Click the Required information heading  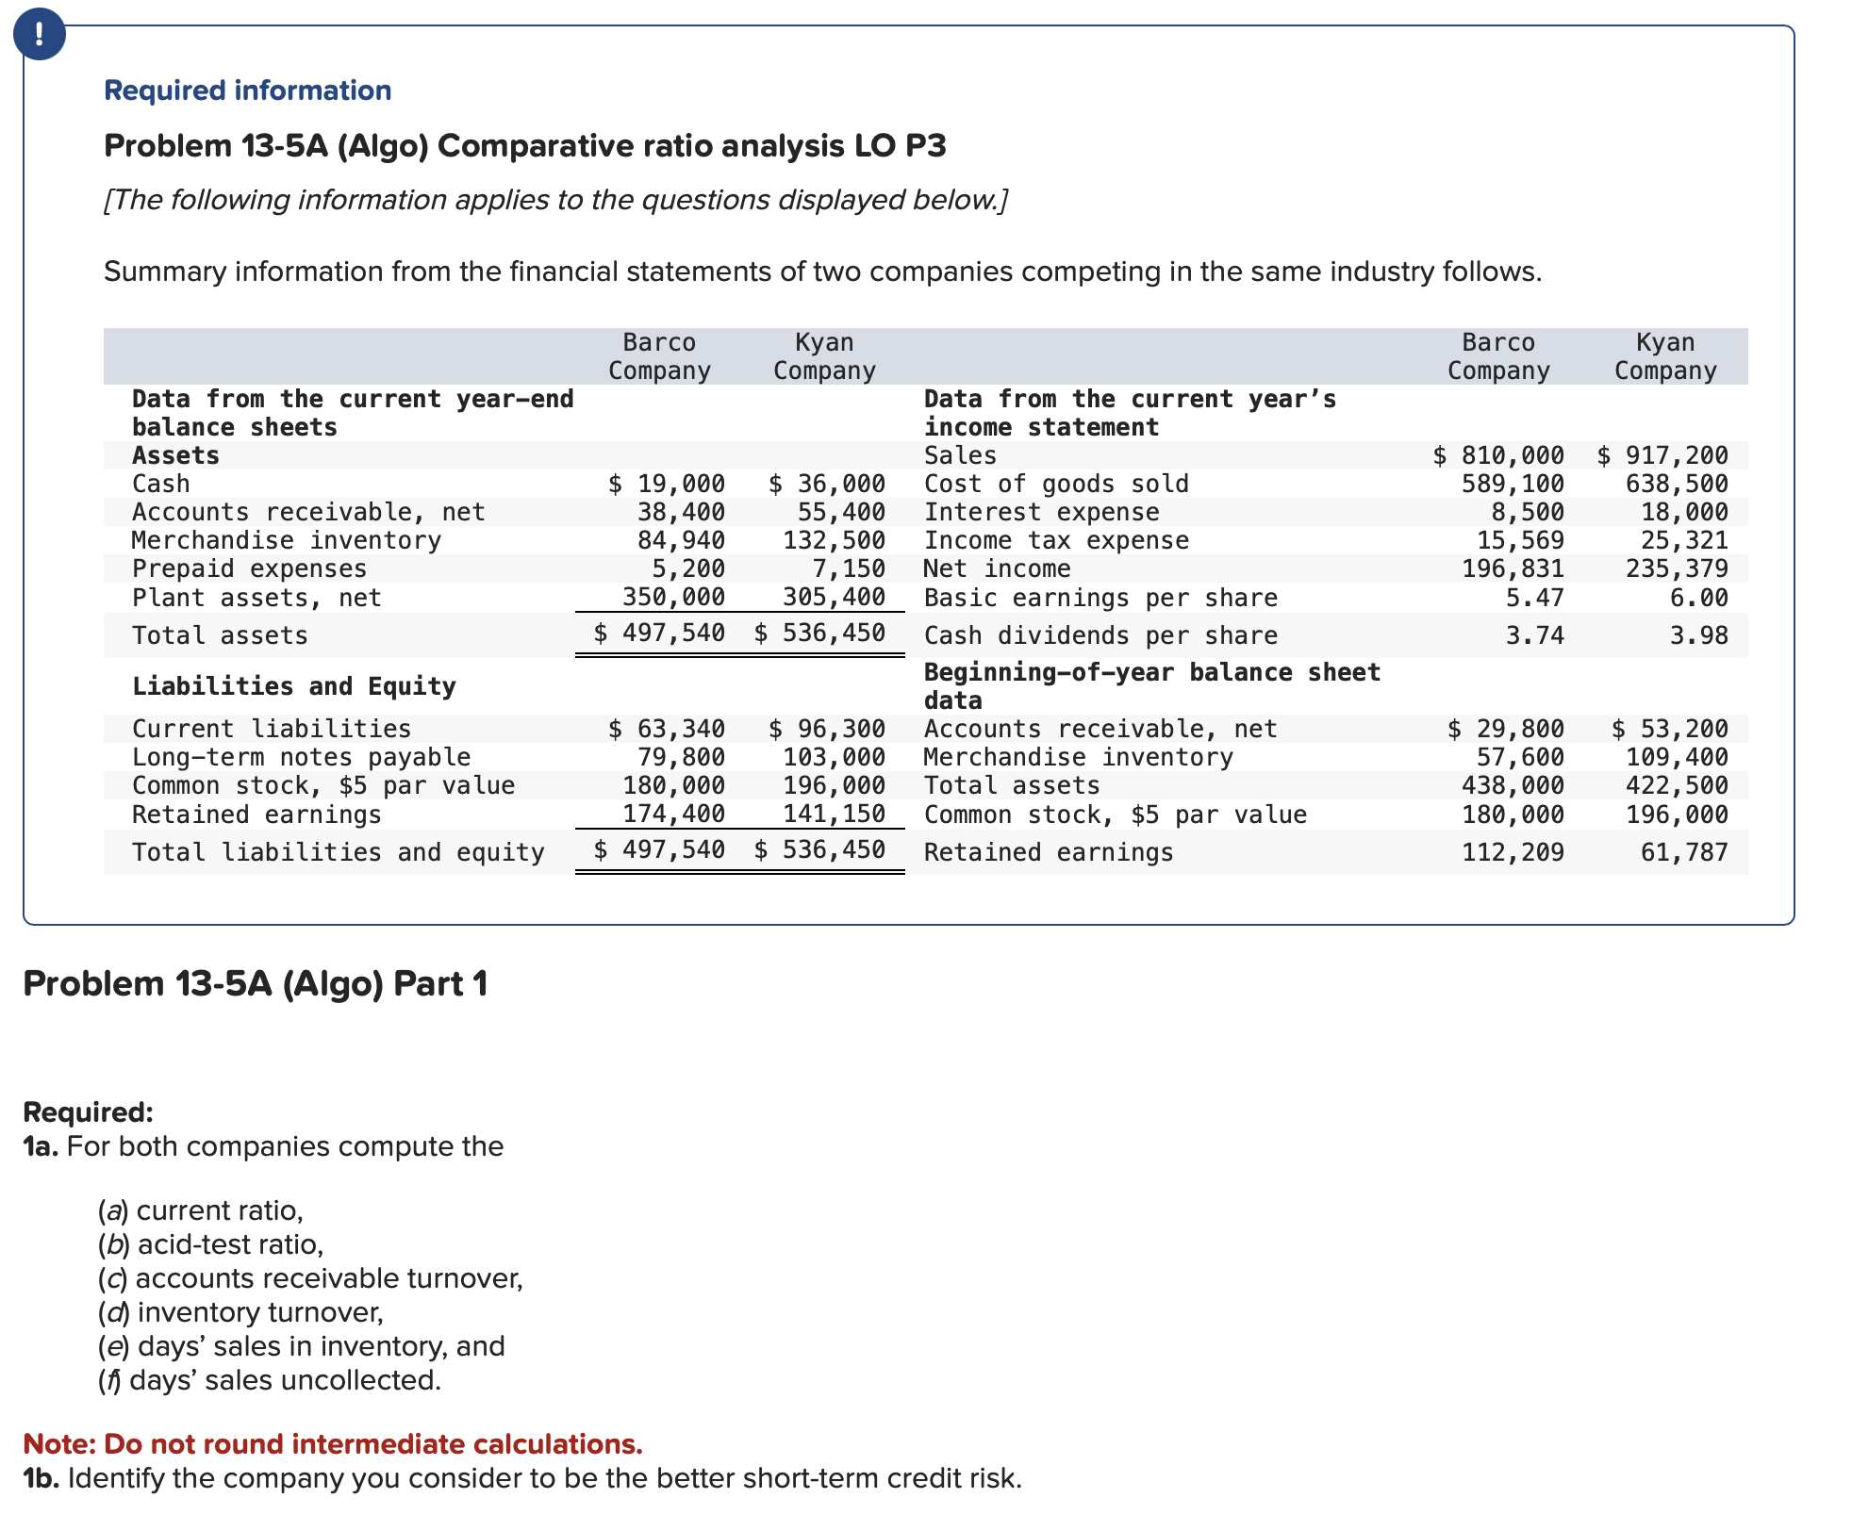pyautogui.click(x=247, y=91)
